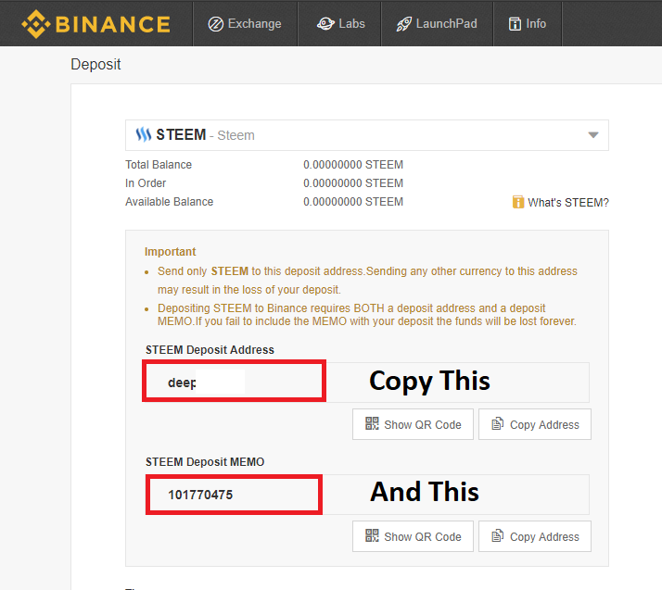Click the What's STEEM info icon

(x=518, y=202)
